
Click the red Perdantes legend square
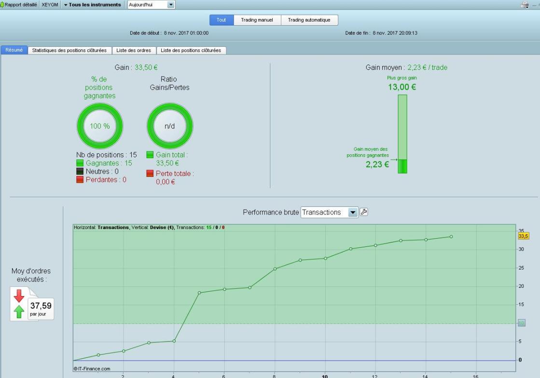point(80,179)
